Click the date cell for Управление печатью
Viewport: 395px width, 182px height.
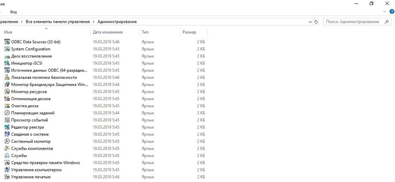[x=106, y=177]
